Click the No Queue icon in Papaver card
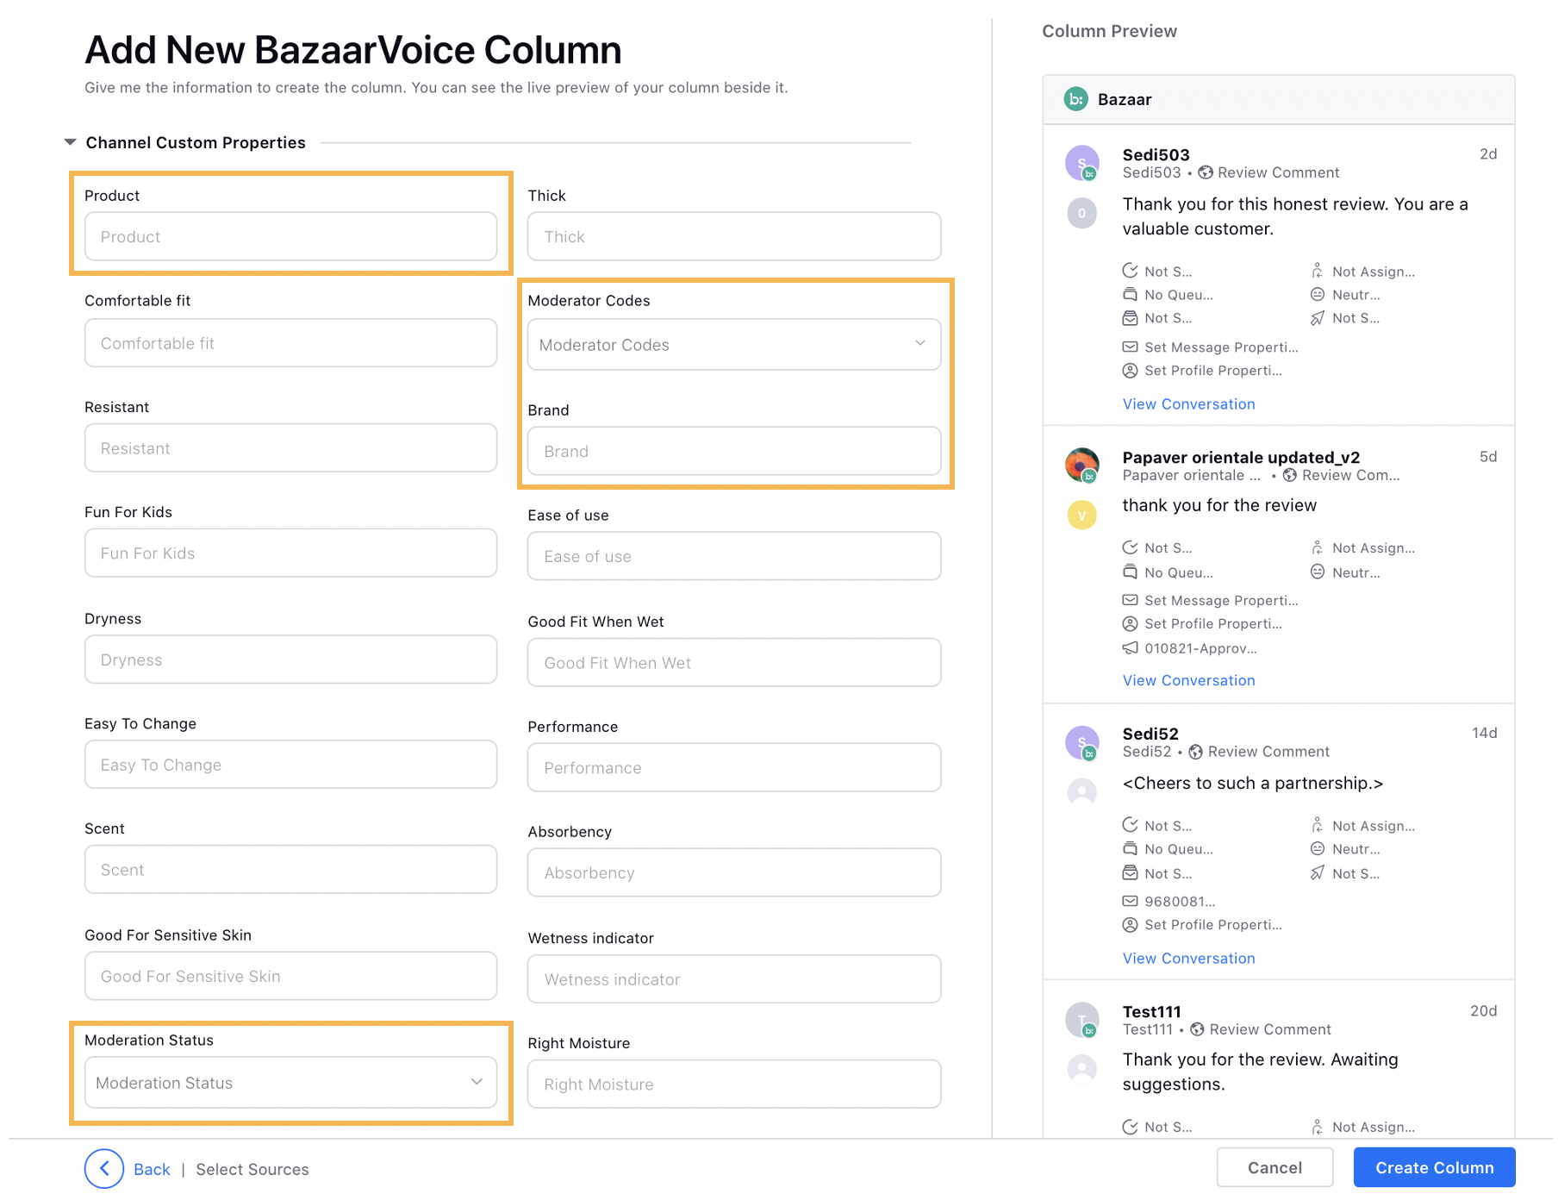The height and width of the screenshot is (1200, 1558). tap(1131, 572)
